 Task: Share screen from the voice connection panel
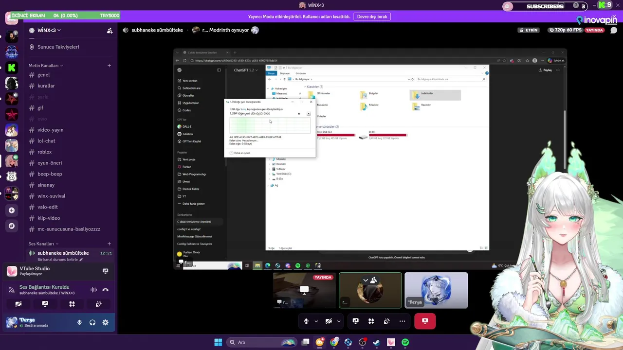(45, 304)
